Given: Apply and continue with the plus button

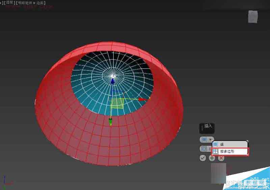Looking at the screenshot, I should [x=212, y=158].
